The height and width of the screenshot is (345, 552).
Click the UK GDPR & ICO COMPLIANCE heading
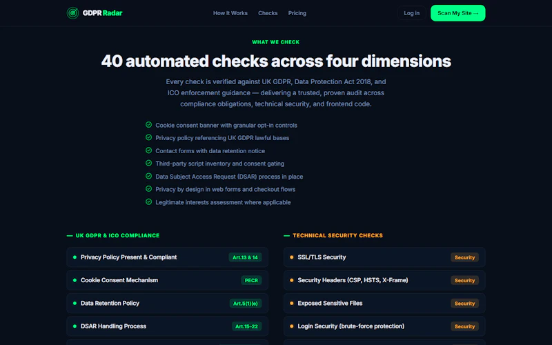pyautogui.click(x=117, y=235)
